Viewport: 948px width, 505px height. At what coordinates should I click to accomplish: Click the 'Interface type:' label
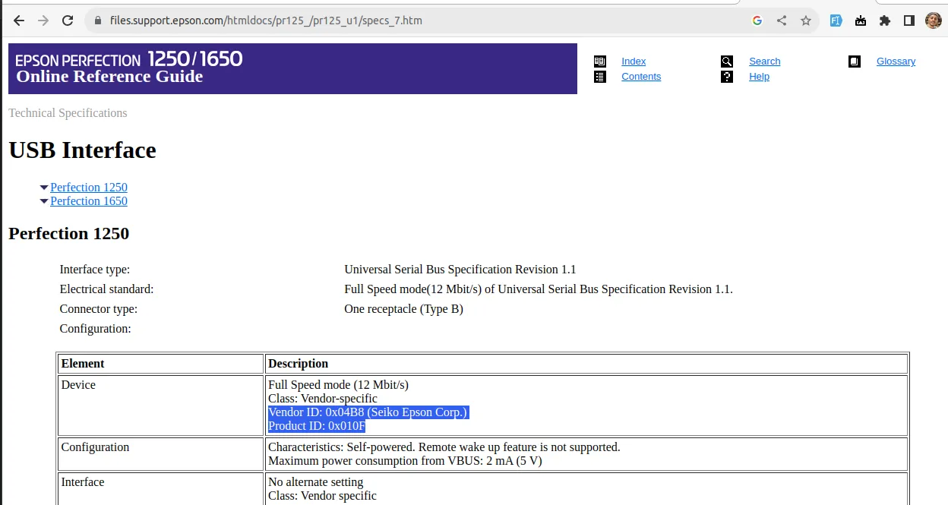tap(95, 270)
